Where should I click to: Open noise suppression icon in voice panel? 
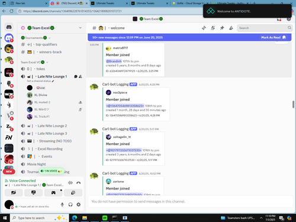click(70, 183)
